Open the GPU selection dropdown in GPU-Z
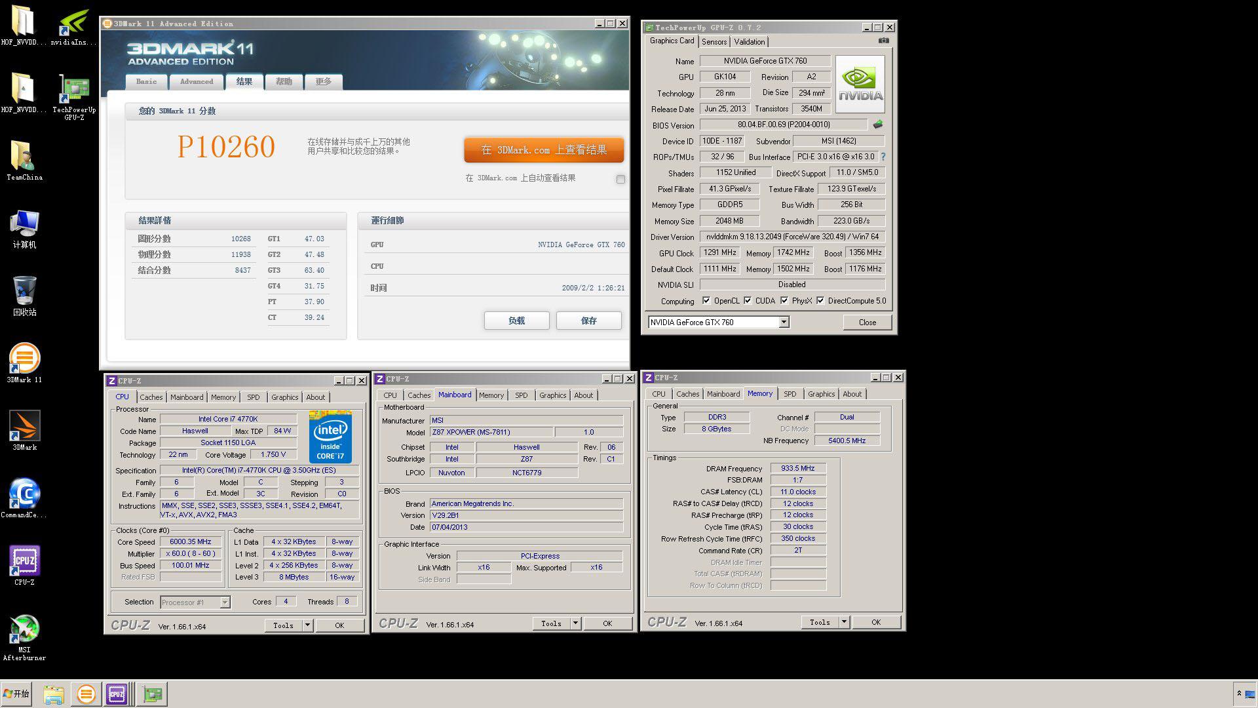Screen dimensions: 1258x708 point(784,322)
